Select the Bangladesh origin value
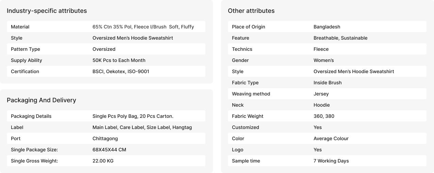 coord(327,27)
